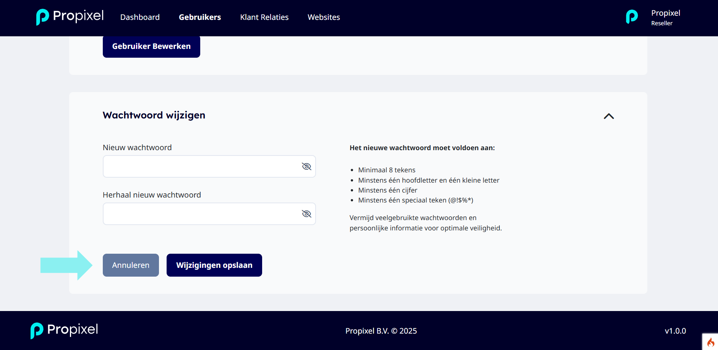
Task: Open the flame debug toolbar icon
Action: click(x=710, y=342)
